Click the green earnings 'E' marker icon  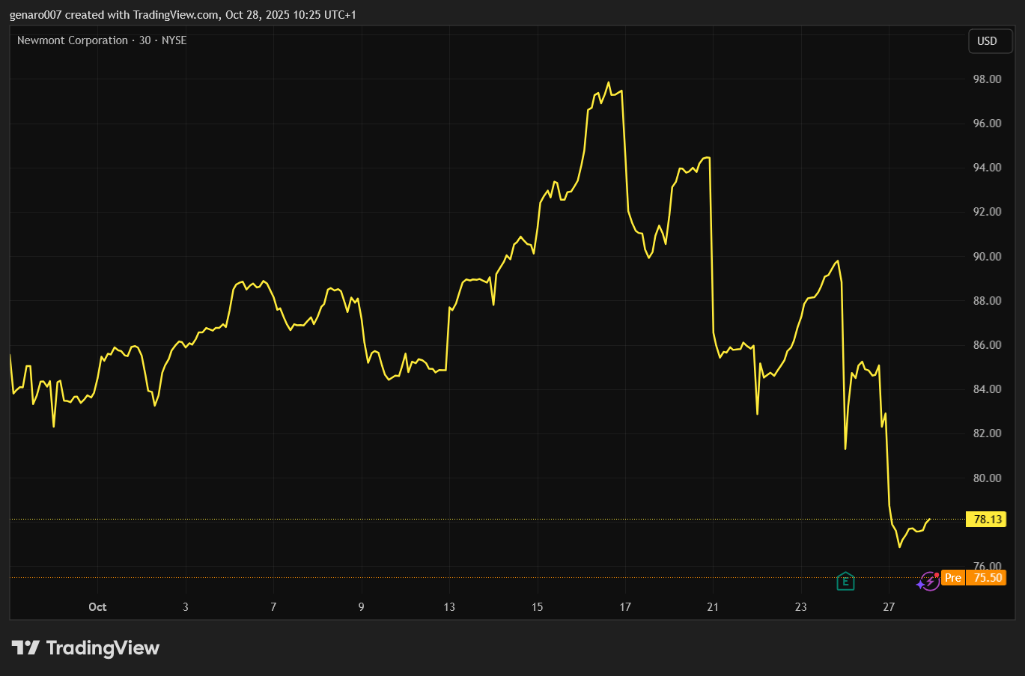coord(845,581)
